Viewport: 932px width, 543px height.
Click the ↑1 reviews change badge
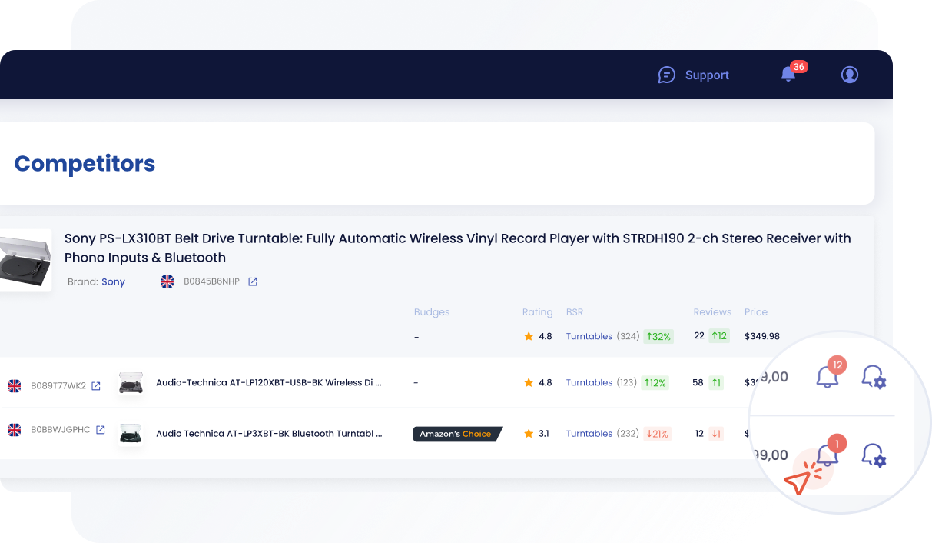pos(716,382)
